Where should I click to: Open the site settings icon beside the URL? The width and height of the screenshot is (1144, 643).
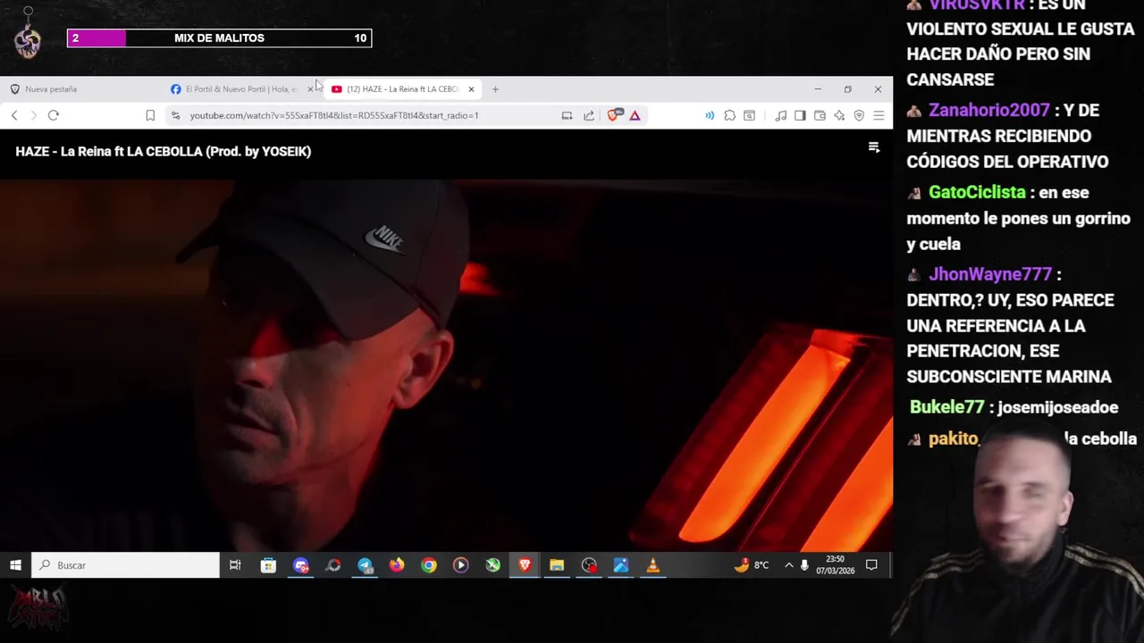[175, 115]
